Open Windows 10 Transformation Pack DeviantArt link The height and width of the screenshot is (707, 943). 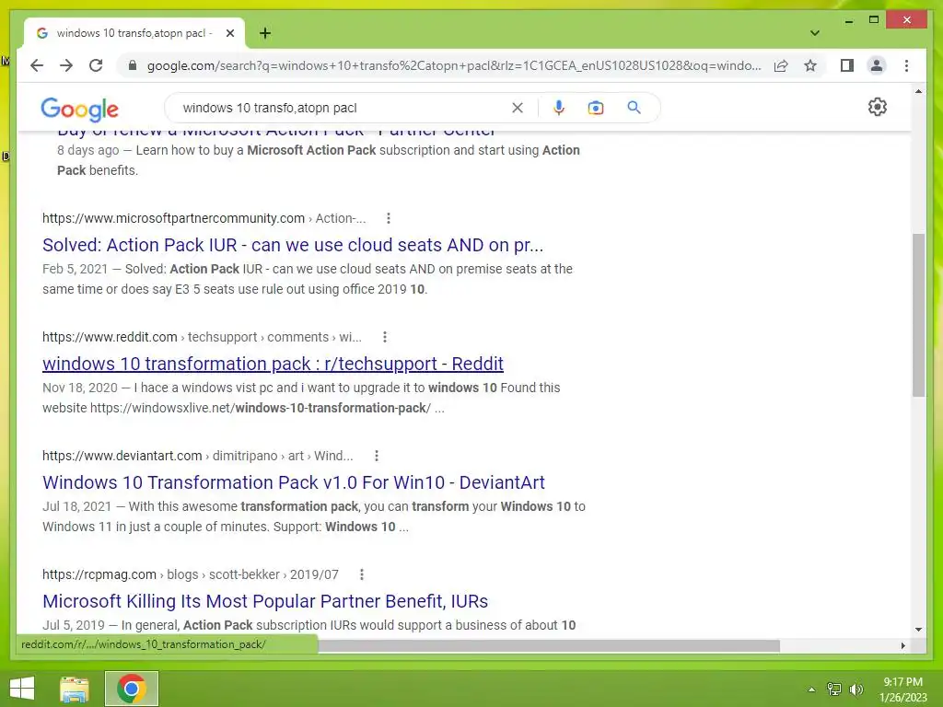coord(294,482)
